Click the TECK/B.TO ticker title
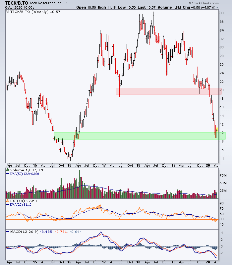 (17, 3)
